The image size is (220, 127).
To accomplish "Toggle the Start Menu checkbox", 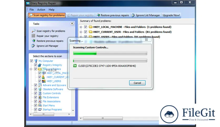I will click(36, 105).
